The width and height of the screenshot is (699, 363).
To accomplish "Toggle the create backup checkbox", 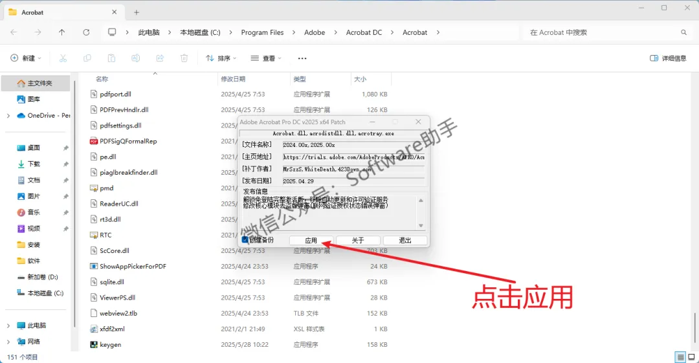I will (x=245, y=240).
